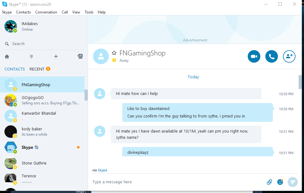Click the orange unread dot beside Skype
The image size is (304, 193).
point(78,147)
